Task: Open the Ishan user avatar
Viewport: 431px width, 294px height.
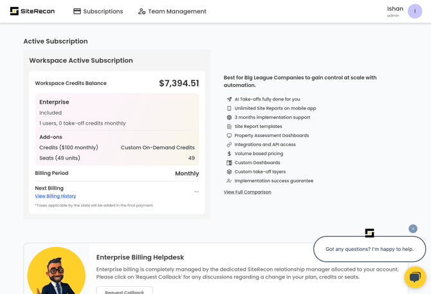Action: 415,12
